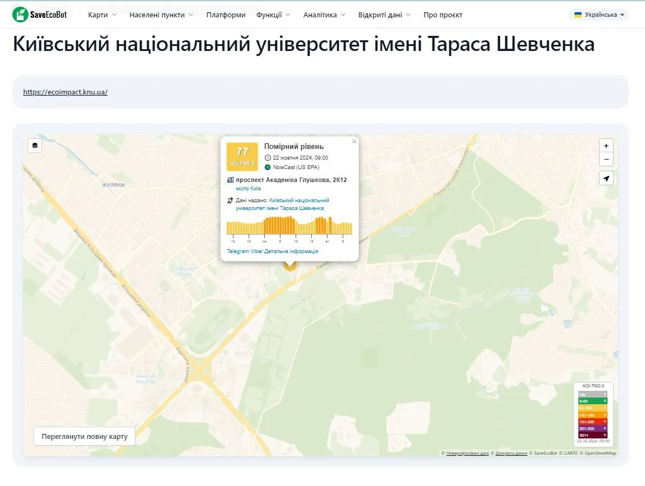Zoom in the map with plus button

pyautogui.click(x=606, y=146)
